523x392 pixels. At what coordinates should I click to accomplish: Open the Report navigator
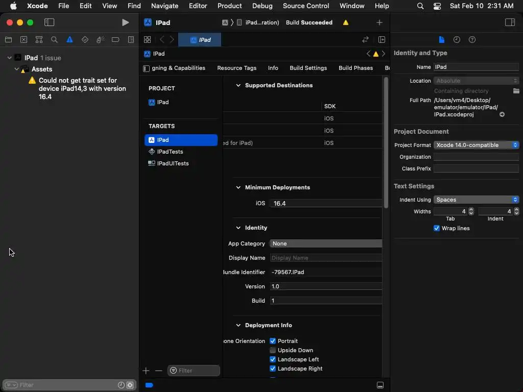point(131,40)
